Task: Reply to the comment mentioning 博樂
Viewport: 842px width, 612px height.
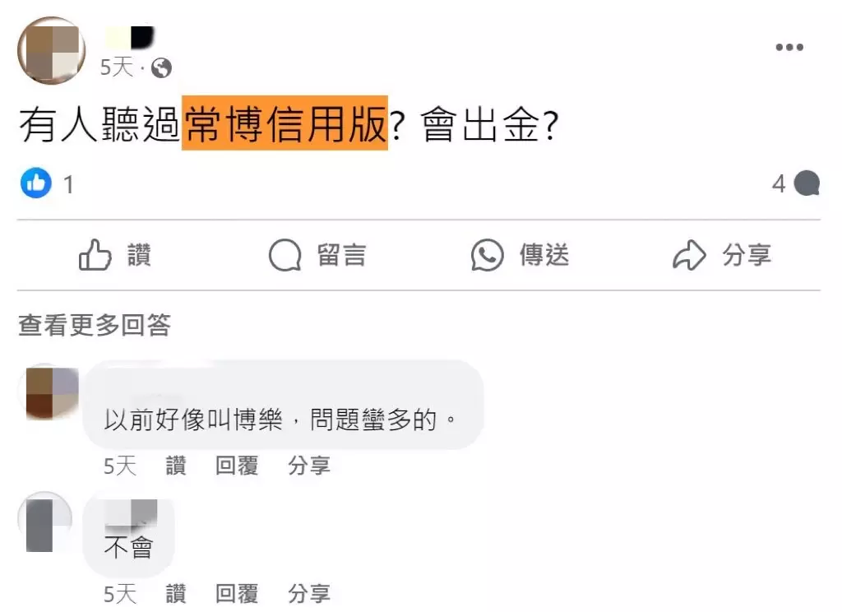Action: pyautogui.click(x=236, y=466)
